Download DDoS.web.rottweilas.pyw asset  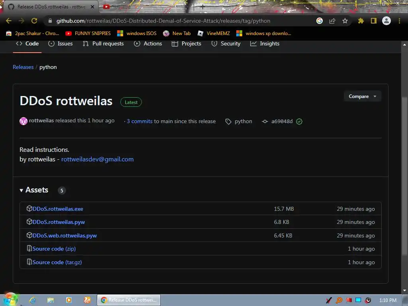[65, 235]
